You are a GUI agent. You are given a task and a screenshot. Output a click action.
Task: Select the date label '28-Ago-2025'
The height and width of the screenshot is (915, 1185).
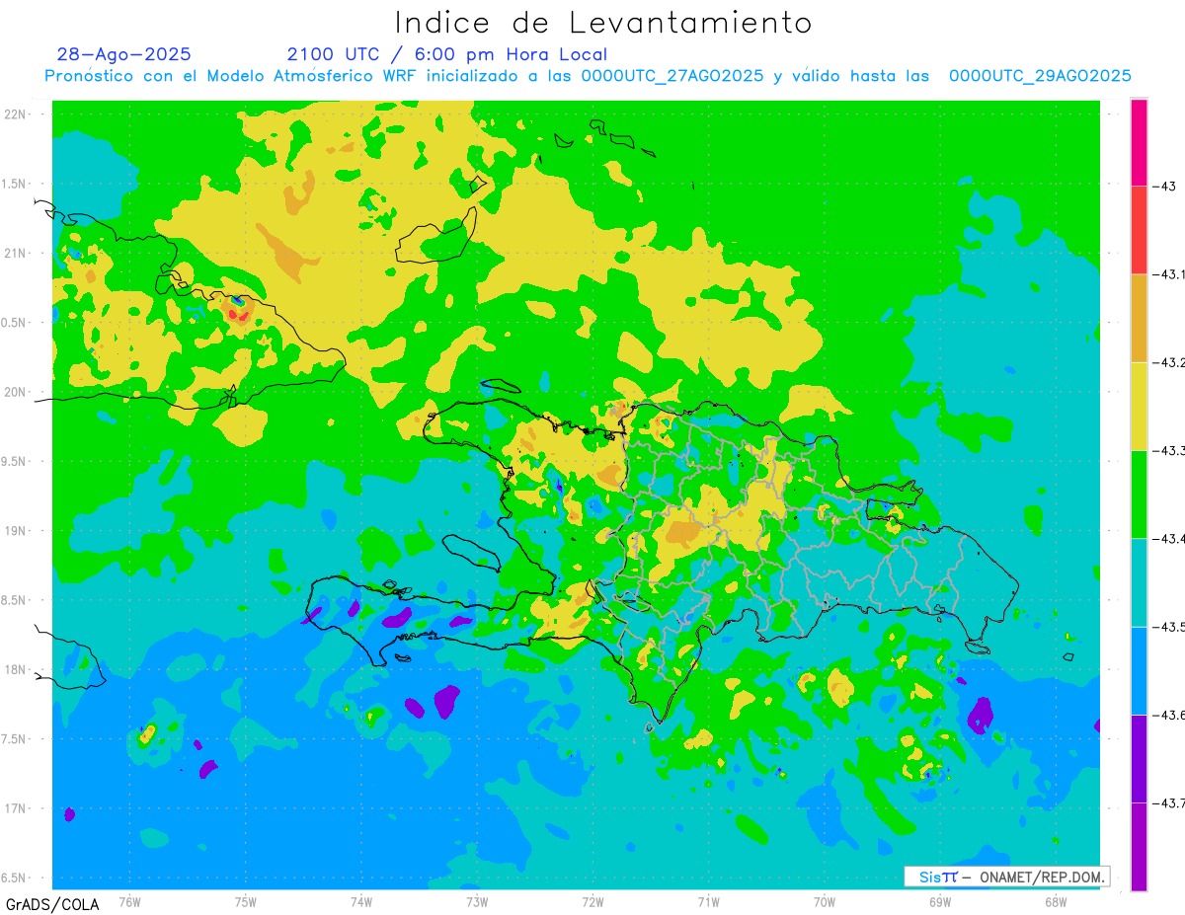click(124, 54)
